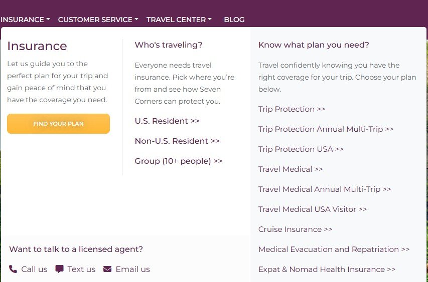Click the envelope icon for email

[x=107, y=269]
